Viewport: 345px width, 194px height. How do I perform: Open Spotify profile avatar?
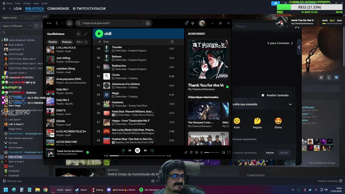click(202, 23)
